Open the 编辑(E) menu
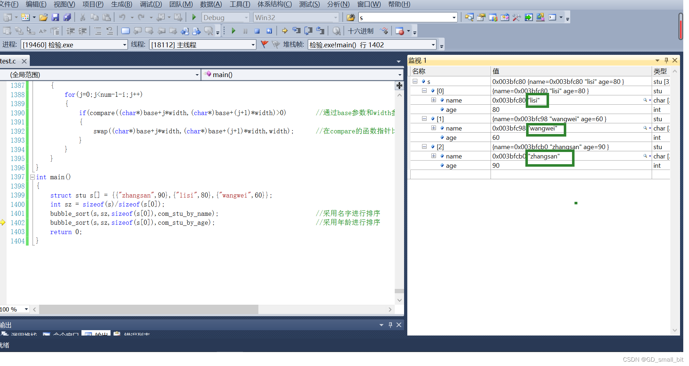 pos(36,4)
